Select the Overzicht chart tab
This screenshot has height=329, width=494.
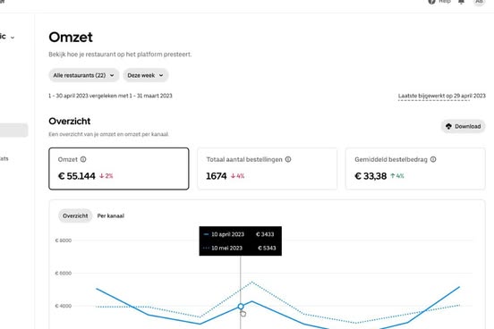pyautogui.click(x=75, y=215)
